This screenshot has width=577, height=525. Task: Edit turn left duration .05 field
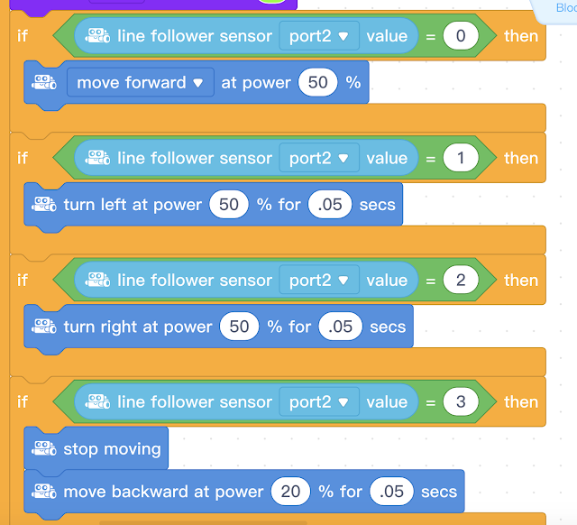click(330, 205)
